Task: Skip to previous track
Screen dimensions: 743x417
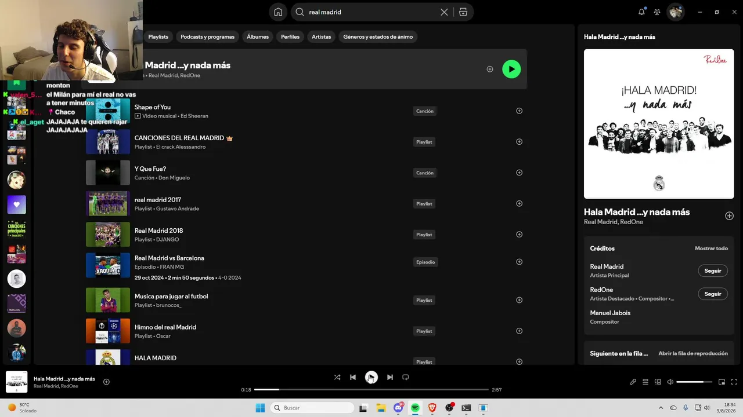Action: click(x=353, y=377)
